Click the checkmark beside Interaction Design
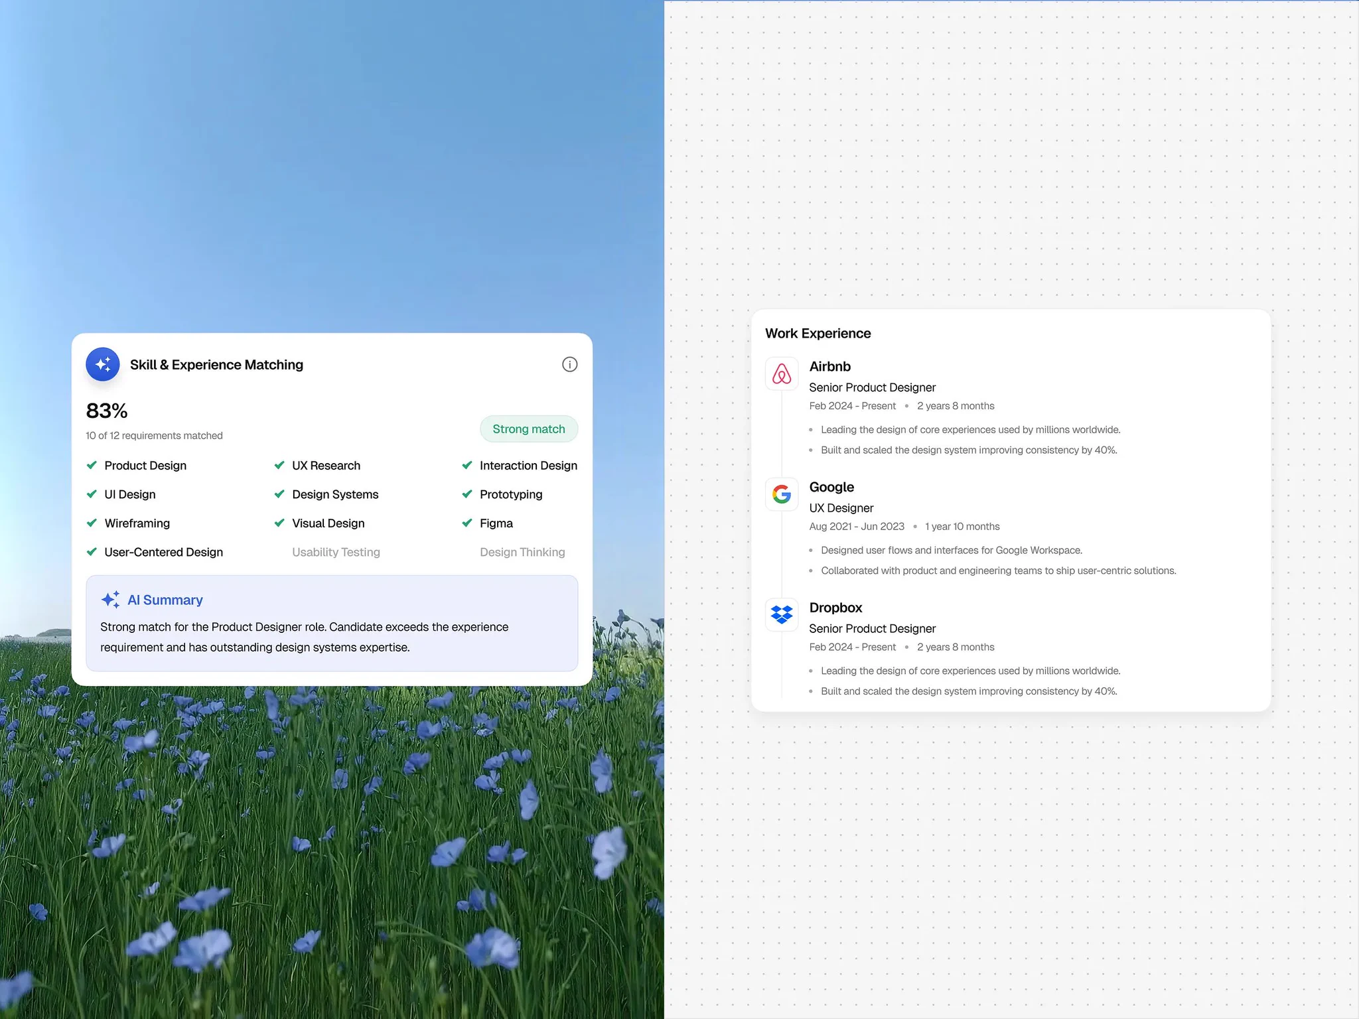1359x1019 pixels. point(467,465)
